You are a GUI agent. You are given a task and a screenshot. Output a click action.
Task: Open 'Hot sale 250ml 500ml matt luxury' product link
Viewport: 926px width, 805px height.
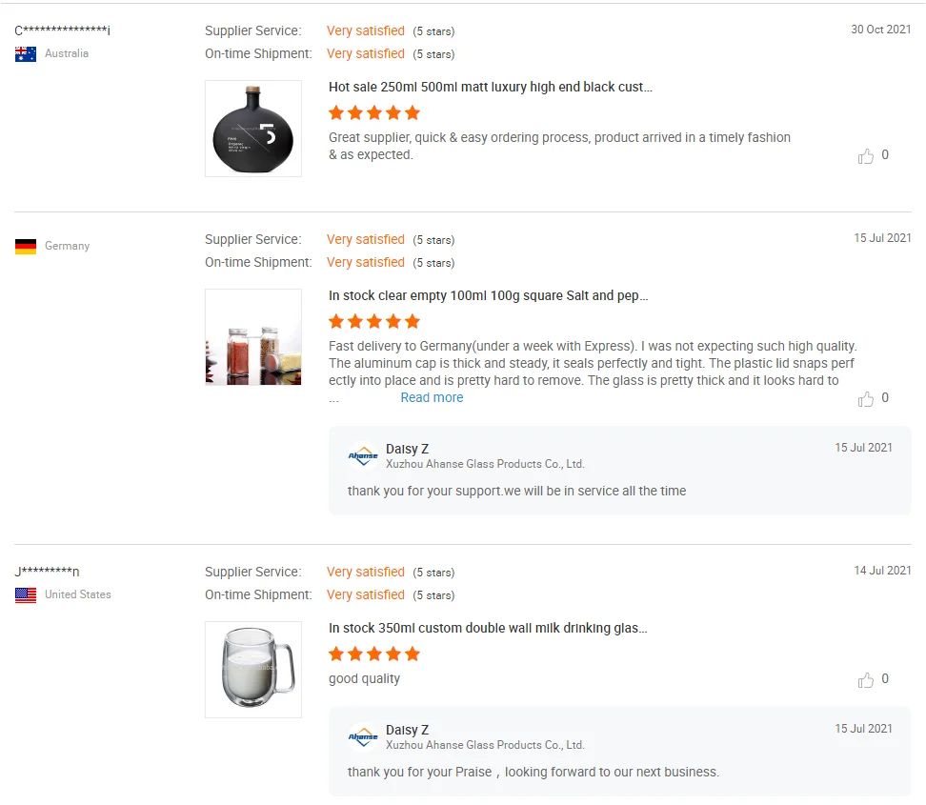[491, 88]
